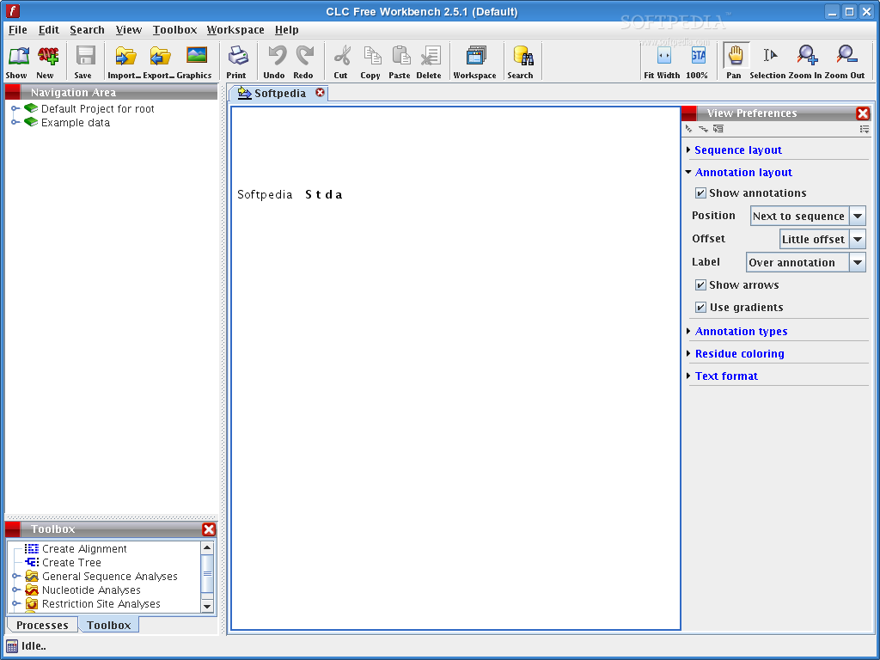The image size is (880, 660).
Task: Expand Restriction Site Analyses toolbox folder
Action: (16, 604)
